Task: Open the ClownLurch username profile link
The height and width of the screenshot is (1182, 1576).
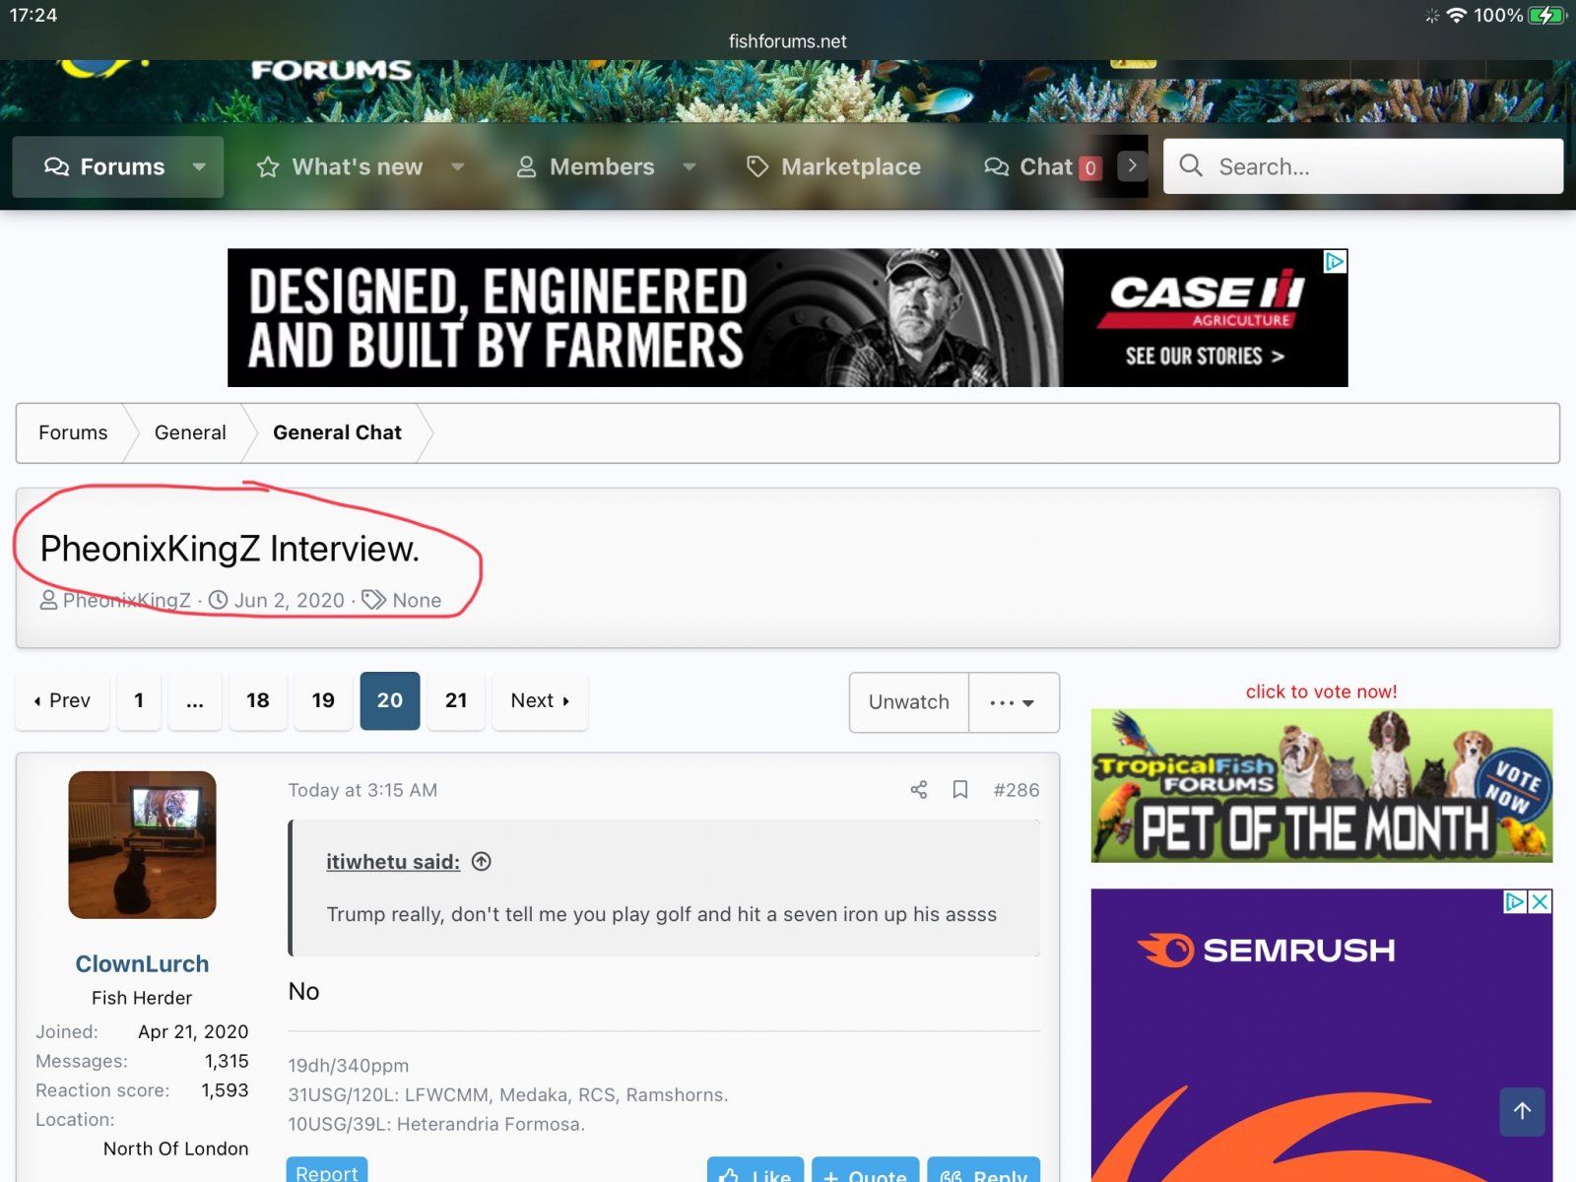Action: tap(142, 964)
